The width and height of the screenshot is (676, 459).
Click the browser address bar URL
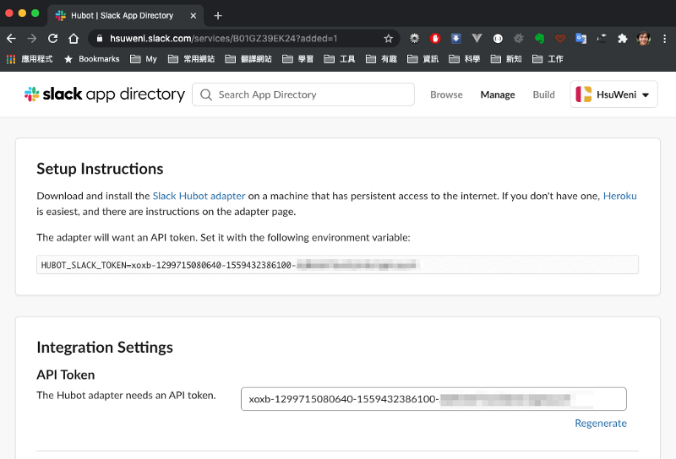(x=223, y=39)
